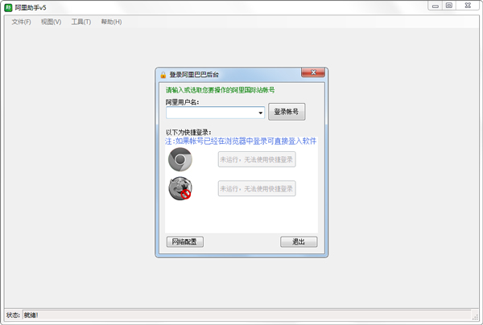Close the 登录阿里巴巴后台 dialog
This screenshot has width=483, height=325.
coord(314,73)
